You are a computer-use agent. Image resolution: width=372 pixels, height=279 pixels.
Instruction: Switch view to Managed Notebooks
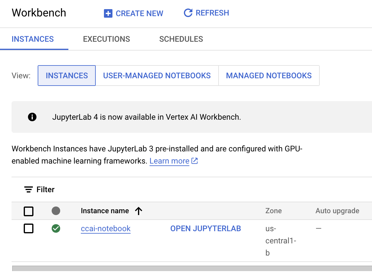(269, 76)
